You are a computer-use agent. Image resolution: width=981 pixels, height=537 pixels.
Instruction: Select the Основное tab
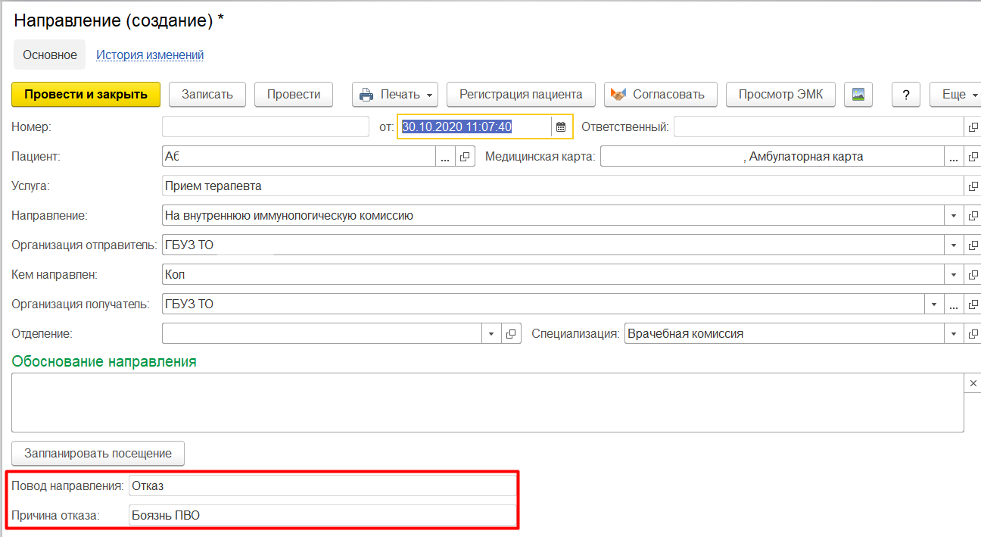click(x=50, y=55)
